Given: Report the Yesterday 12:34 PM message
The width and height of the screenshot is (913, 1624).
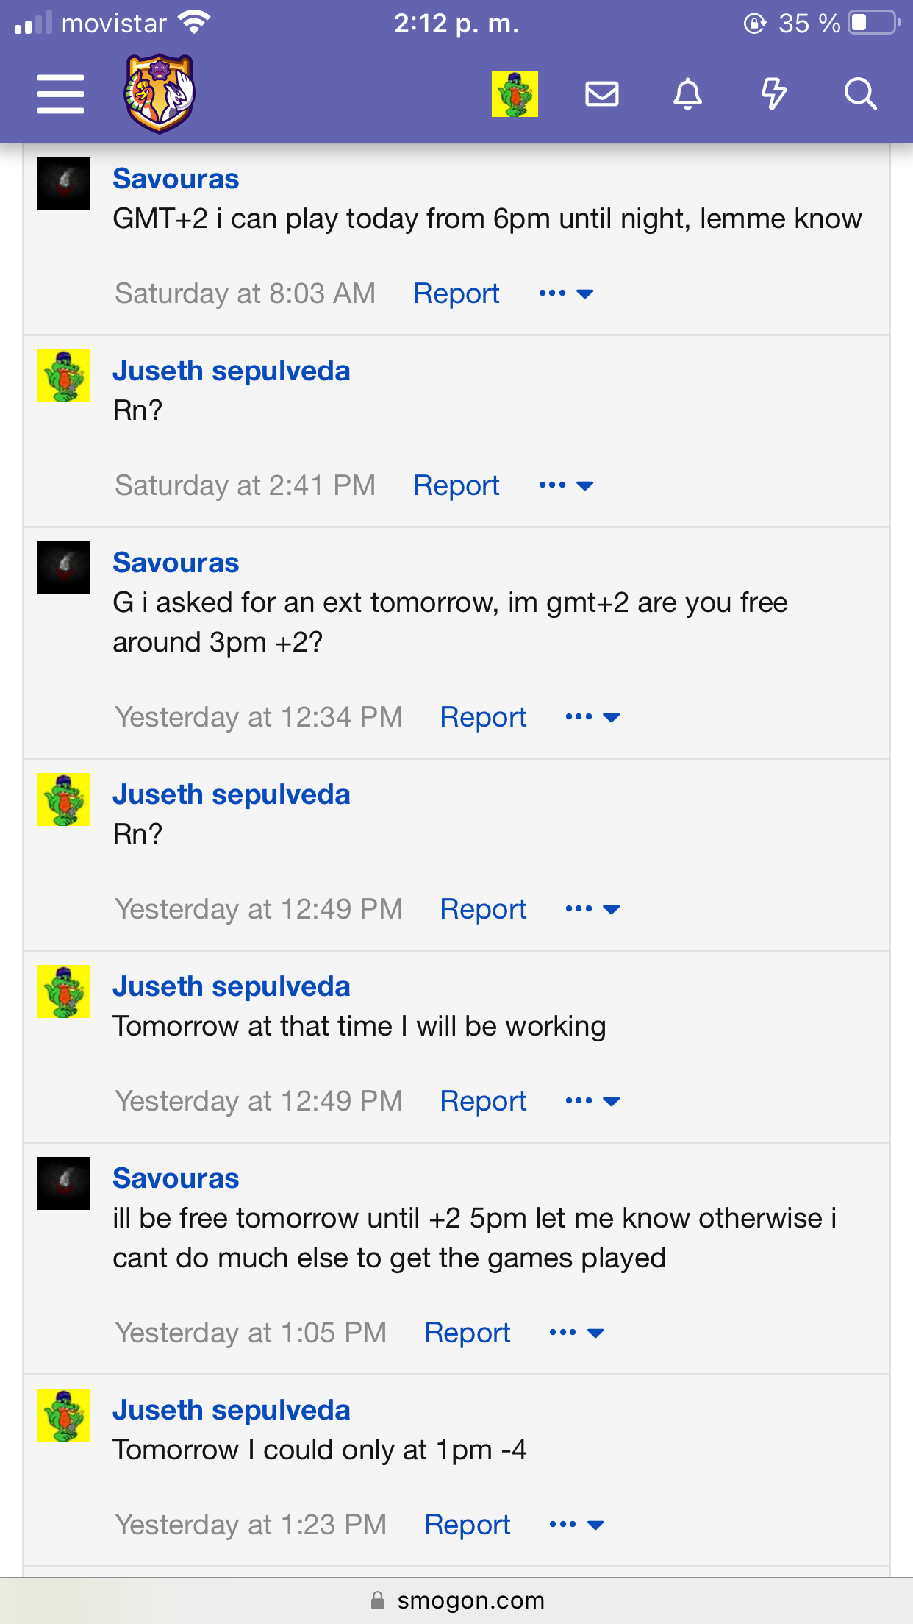Looking at the screenshot, I should pyautogui.click(x=483, y=717).
